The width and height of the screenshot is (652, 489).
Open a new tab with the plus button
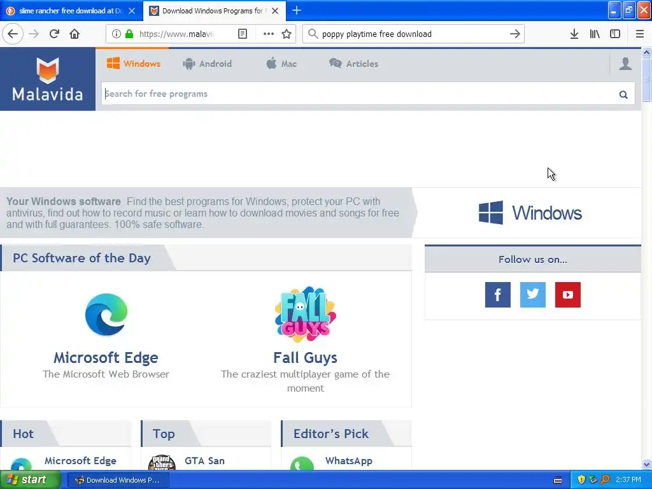(297, 10)
